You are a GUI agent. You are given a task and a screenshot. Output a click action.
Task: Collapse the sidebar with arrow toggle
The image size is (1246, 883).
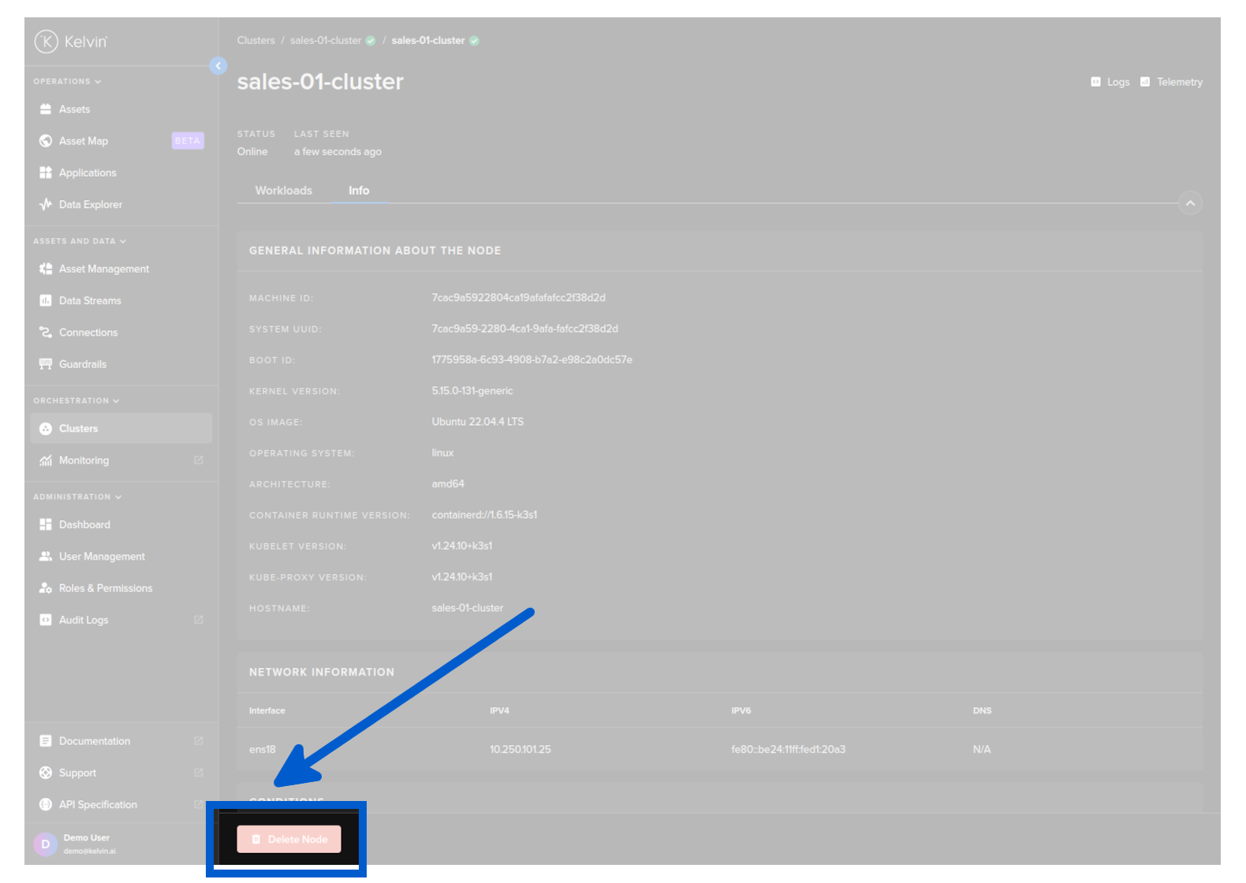pos(218,66)
